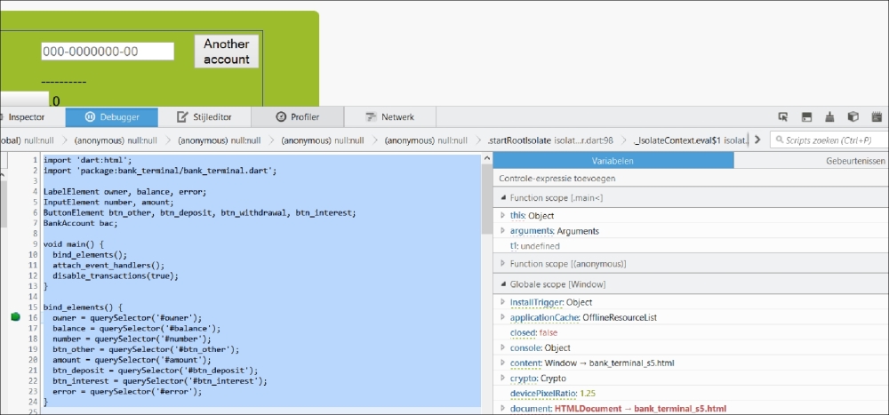Screen dimensions: 889x415
Task: Click line number 21 in gutter
Action: tap(33, 371)
